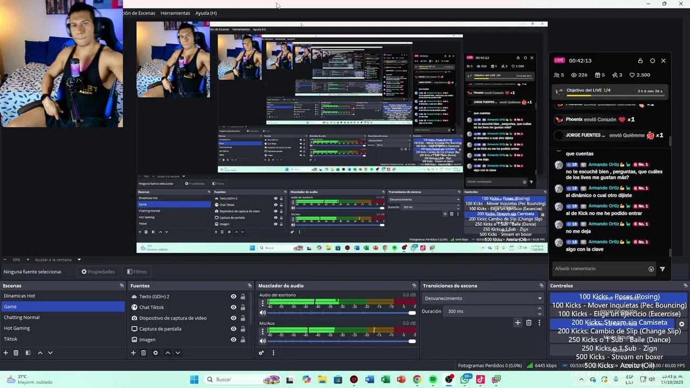This screenshot has height=388, width=690.
Task: Undock the Transiciones de escena panel
Action: coord(541,286)
